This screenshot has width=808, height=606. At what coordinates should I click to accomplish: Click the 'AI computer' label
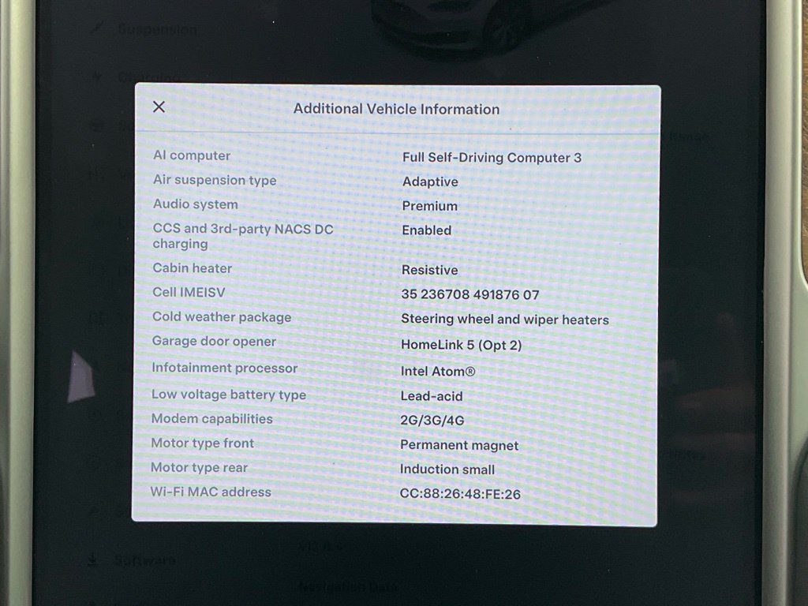coord(192,155)
